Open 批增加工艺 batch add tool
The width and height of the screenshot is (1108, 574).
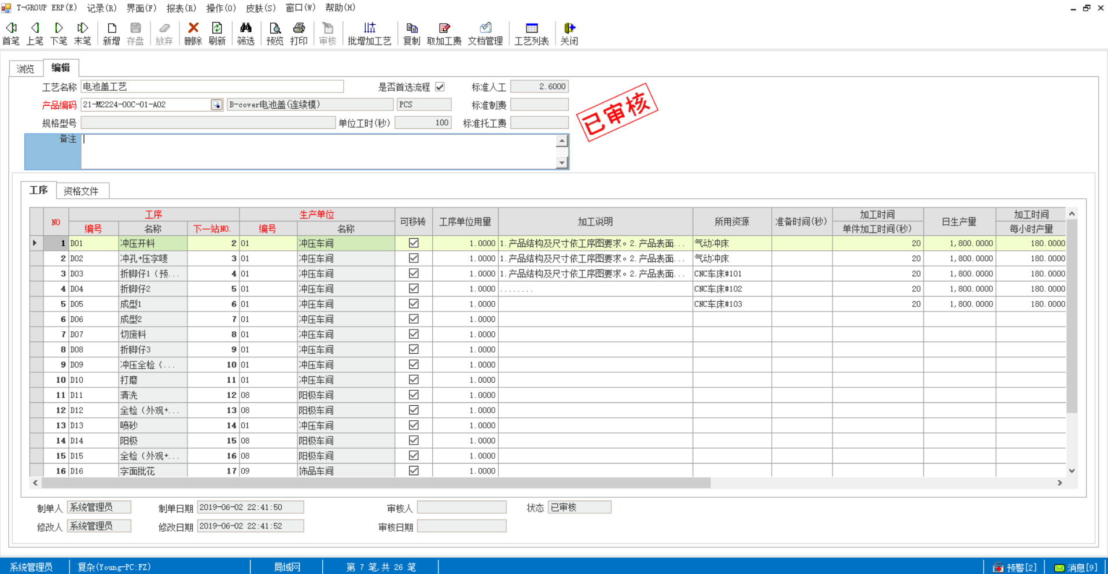(369, 34)
